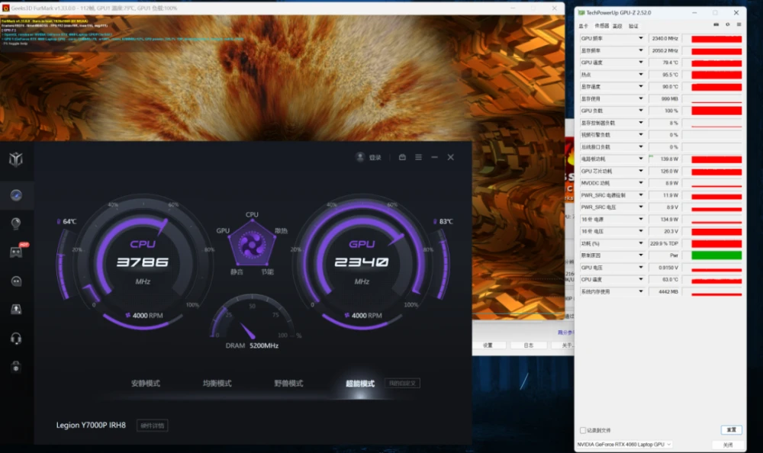This screenshot has width=763, height=453.
Task: Click the 关闭 close button at GPU-Z bottom
Action: point(728,445)
